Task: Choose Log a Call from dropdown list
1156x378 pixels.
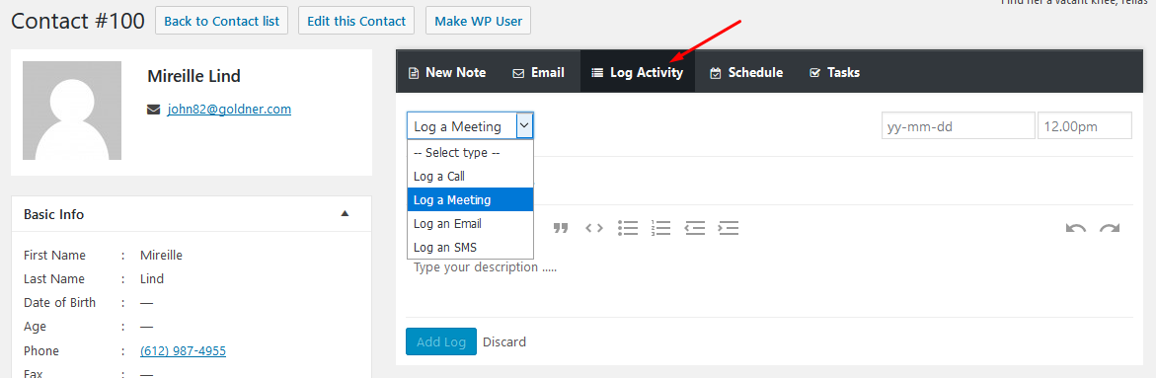Action: point(470,176)
